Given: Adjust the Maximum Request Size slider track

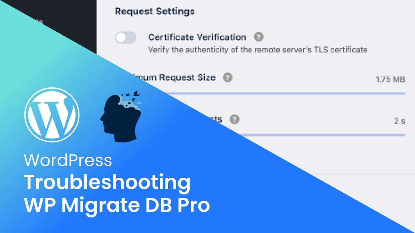Looking at the screenshot, I should (x=285, y=93).
